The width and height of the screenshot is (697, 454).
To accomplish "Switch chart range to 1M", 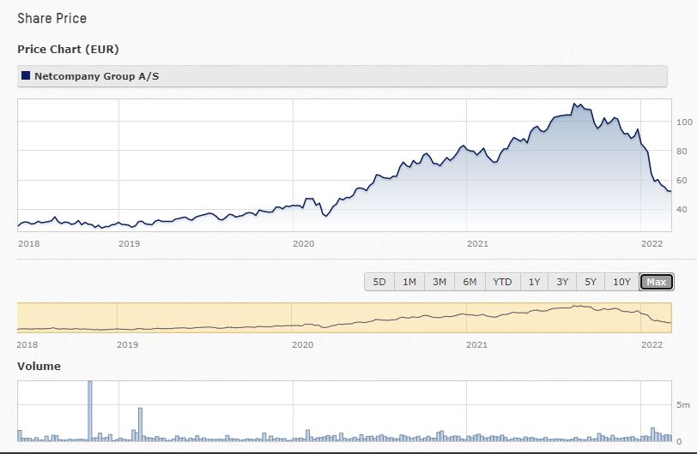I will click(x=409, y=282).
